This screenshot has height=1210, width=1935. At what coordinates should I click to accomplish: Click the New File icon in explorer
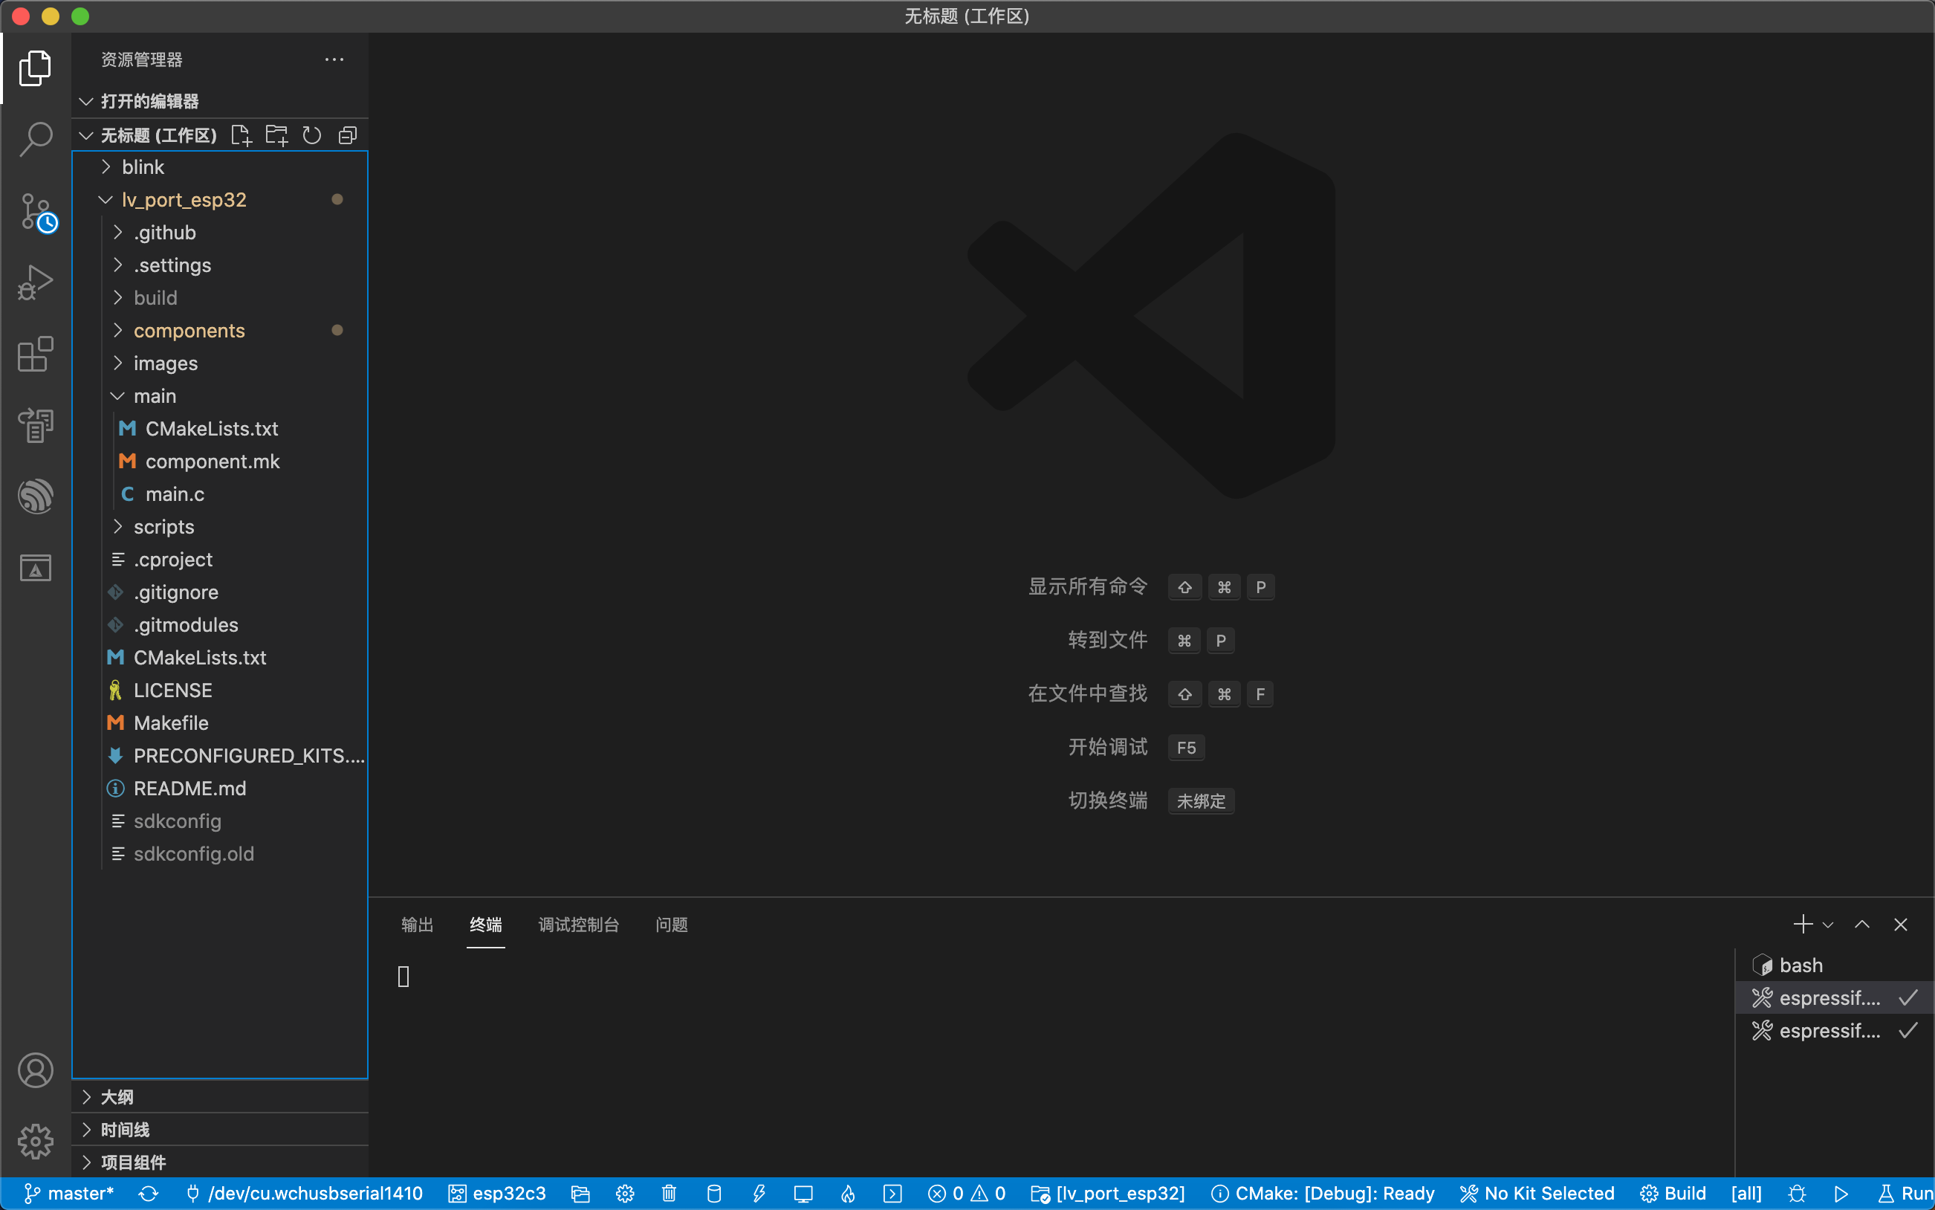(241, 135)
